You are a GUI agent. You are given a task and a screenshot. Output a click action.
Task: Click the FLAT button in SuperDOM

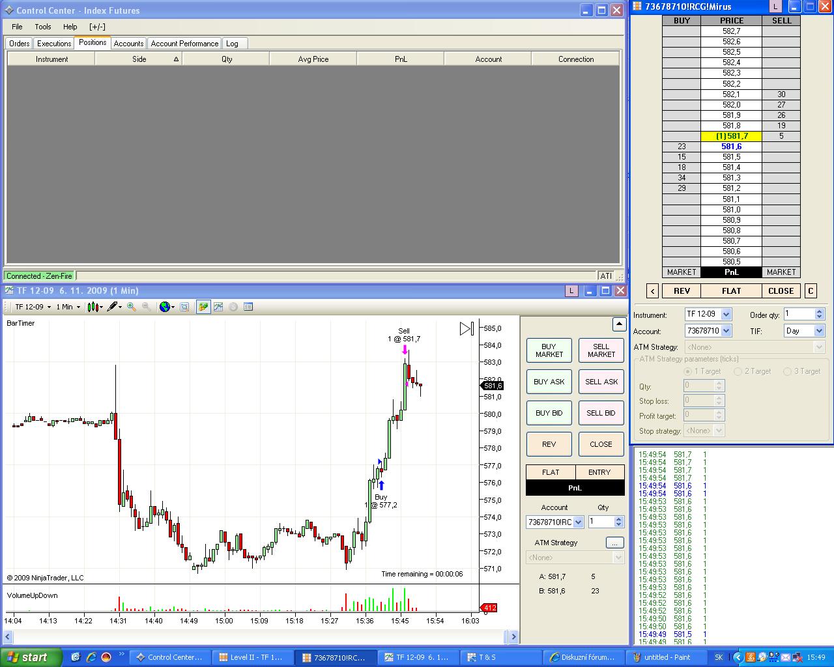(731, 291)
